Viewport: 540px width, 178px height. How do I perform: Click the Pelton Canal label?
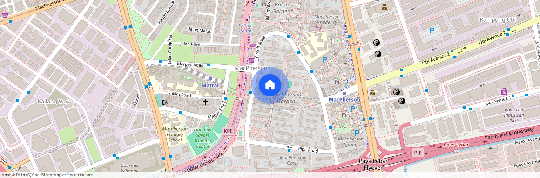click(x=245, y=28)
